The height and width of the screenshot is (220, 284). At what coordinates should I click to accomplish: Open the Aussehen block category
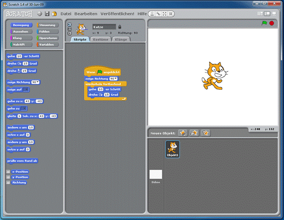[18, 31]
